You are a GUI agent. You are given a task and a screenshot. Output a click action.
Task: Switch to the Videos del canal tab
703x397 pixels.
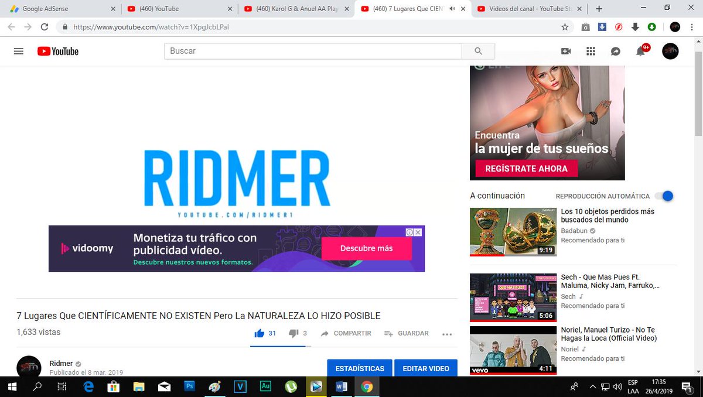530,9
